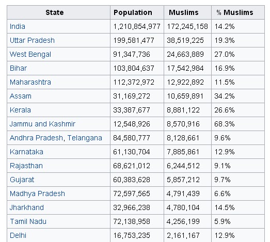The width and height of the screenshot is (270, 242).
Task: Click the Andhra Pradesh link
Action: pos(36,138)
